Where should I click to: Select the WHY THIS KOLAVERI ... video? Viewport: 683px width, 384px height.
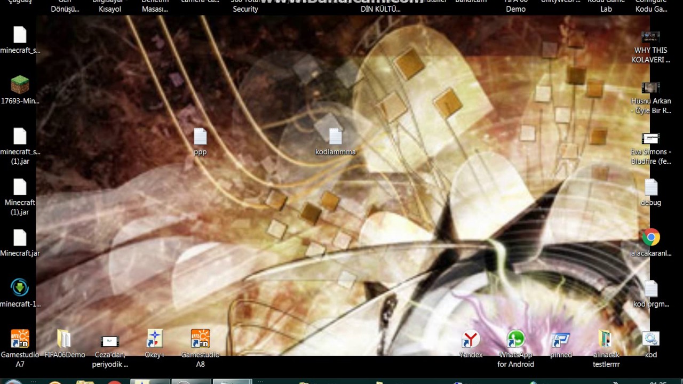tap(651, 37)
